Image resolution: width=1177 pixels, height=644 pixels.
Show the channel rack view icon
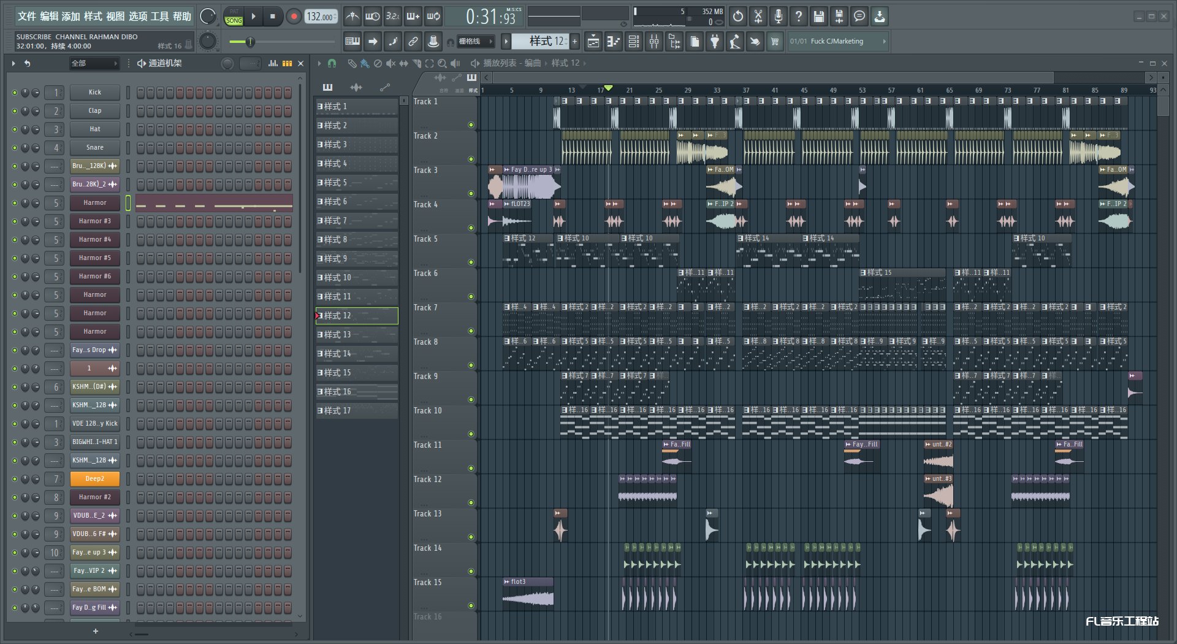tap(634, 42)
